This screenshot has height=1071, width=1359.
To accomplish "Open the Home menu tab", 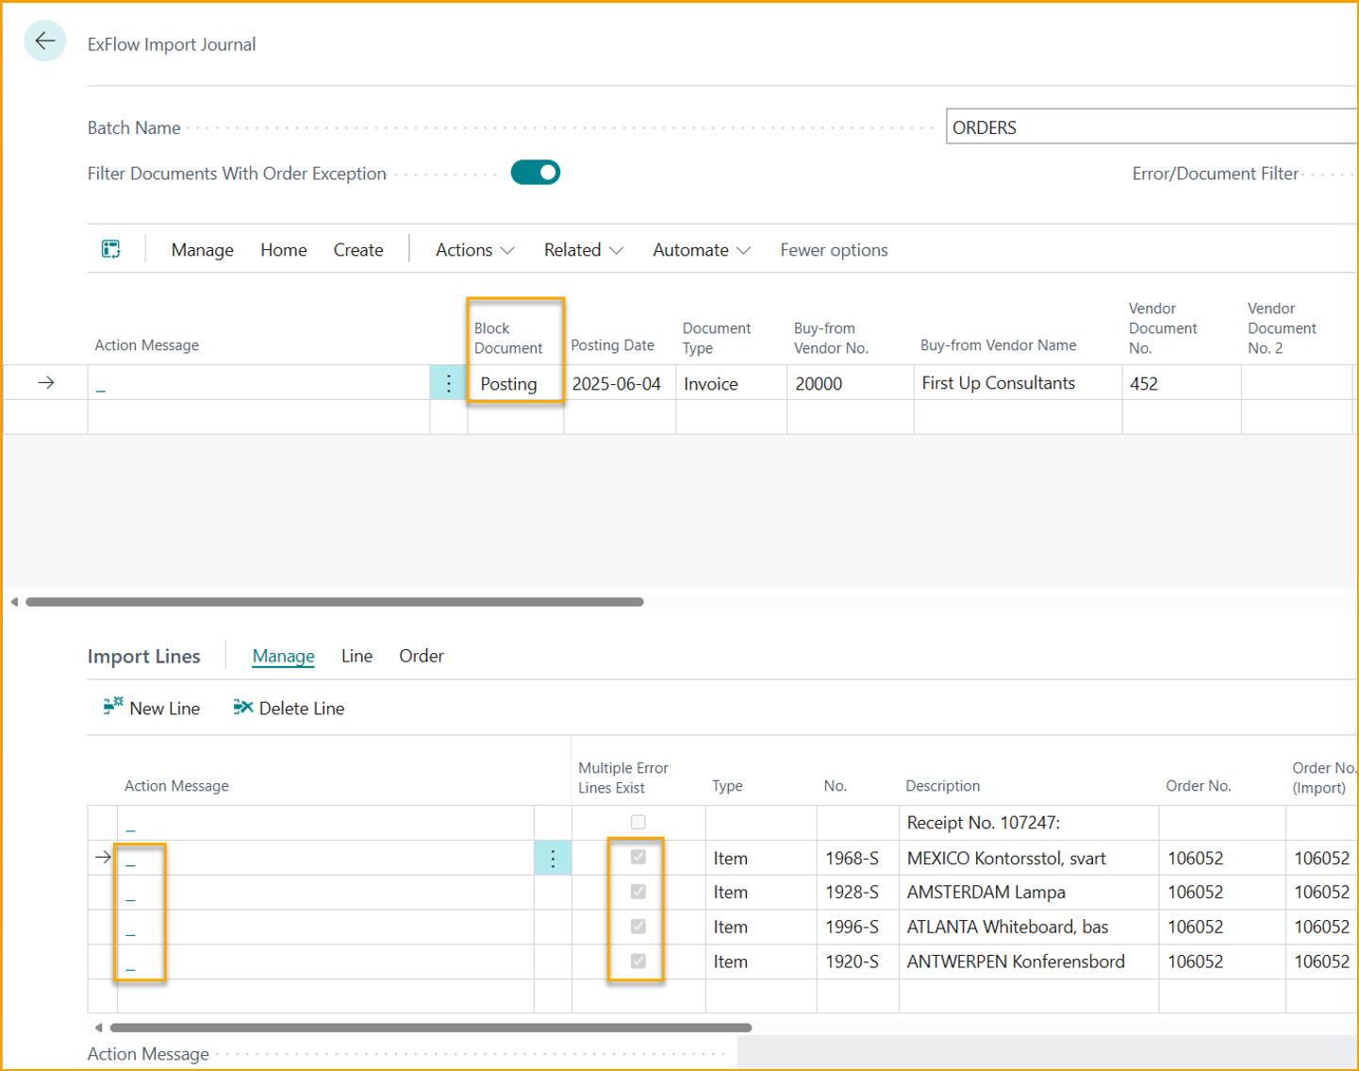I will [283, 250].
